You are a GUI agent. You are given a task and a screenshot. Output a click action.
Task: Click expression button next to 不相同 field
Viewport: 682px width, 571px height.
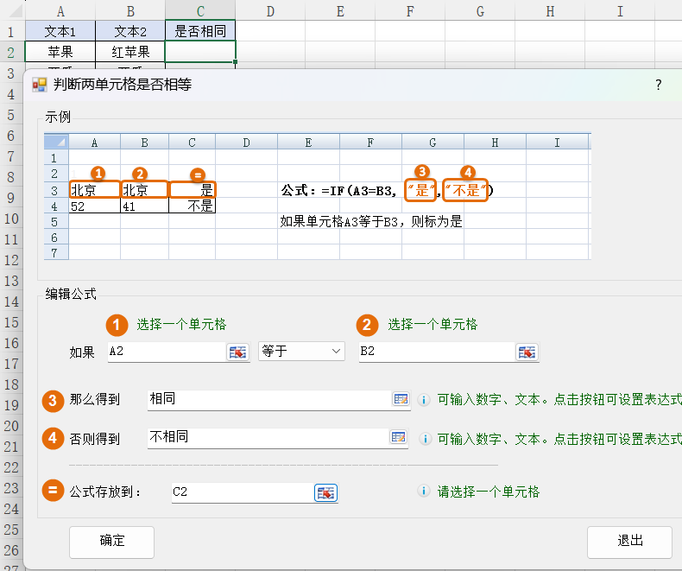(398, 437)
